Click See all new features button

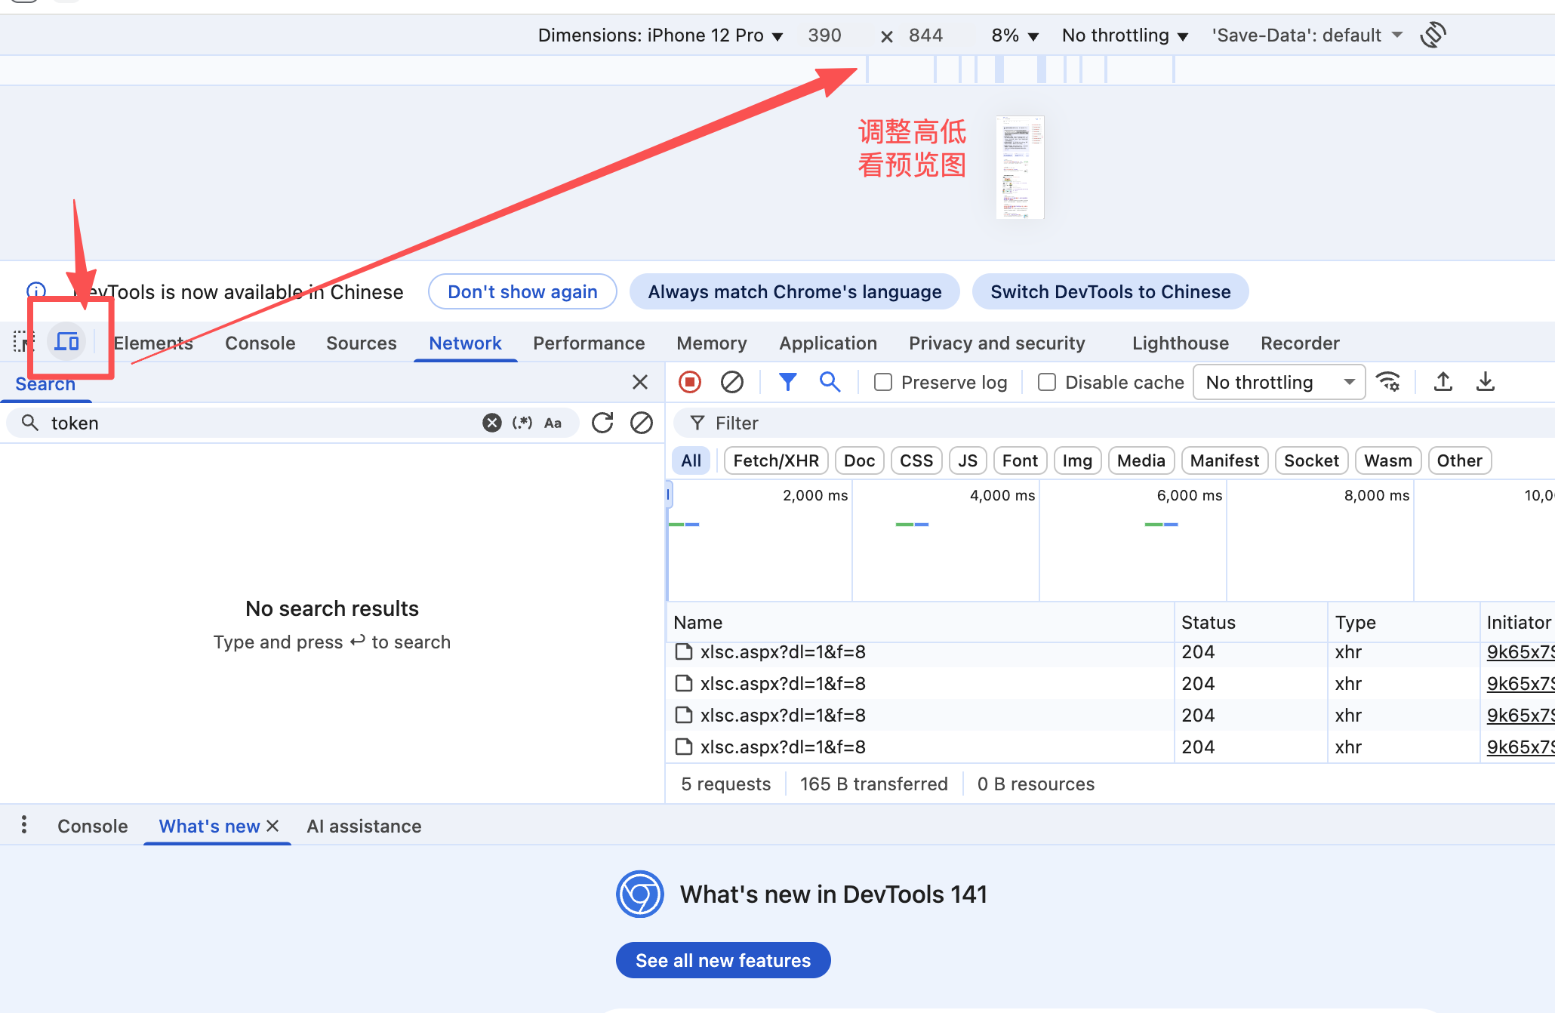tap(722, 960)
